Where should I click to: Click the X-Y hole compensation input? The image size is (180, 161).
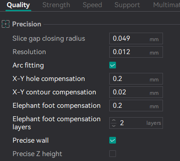tap(136, 79)
